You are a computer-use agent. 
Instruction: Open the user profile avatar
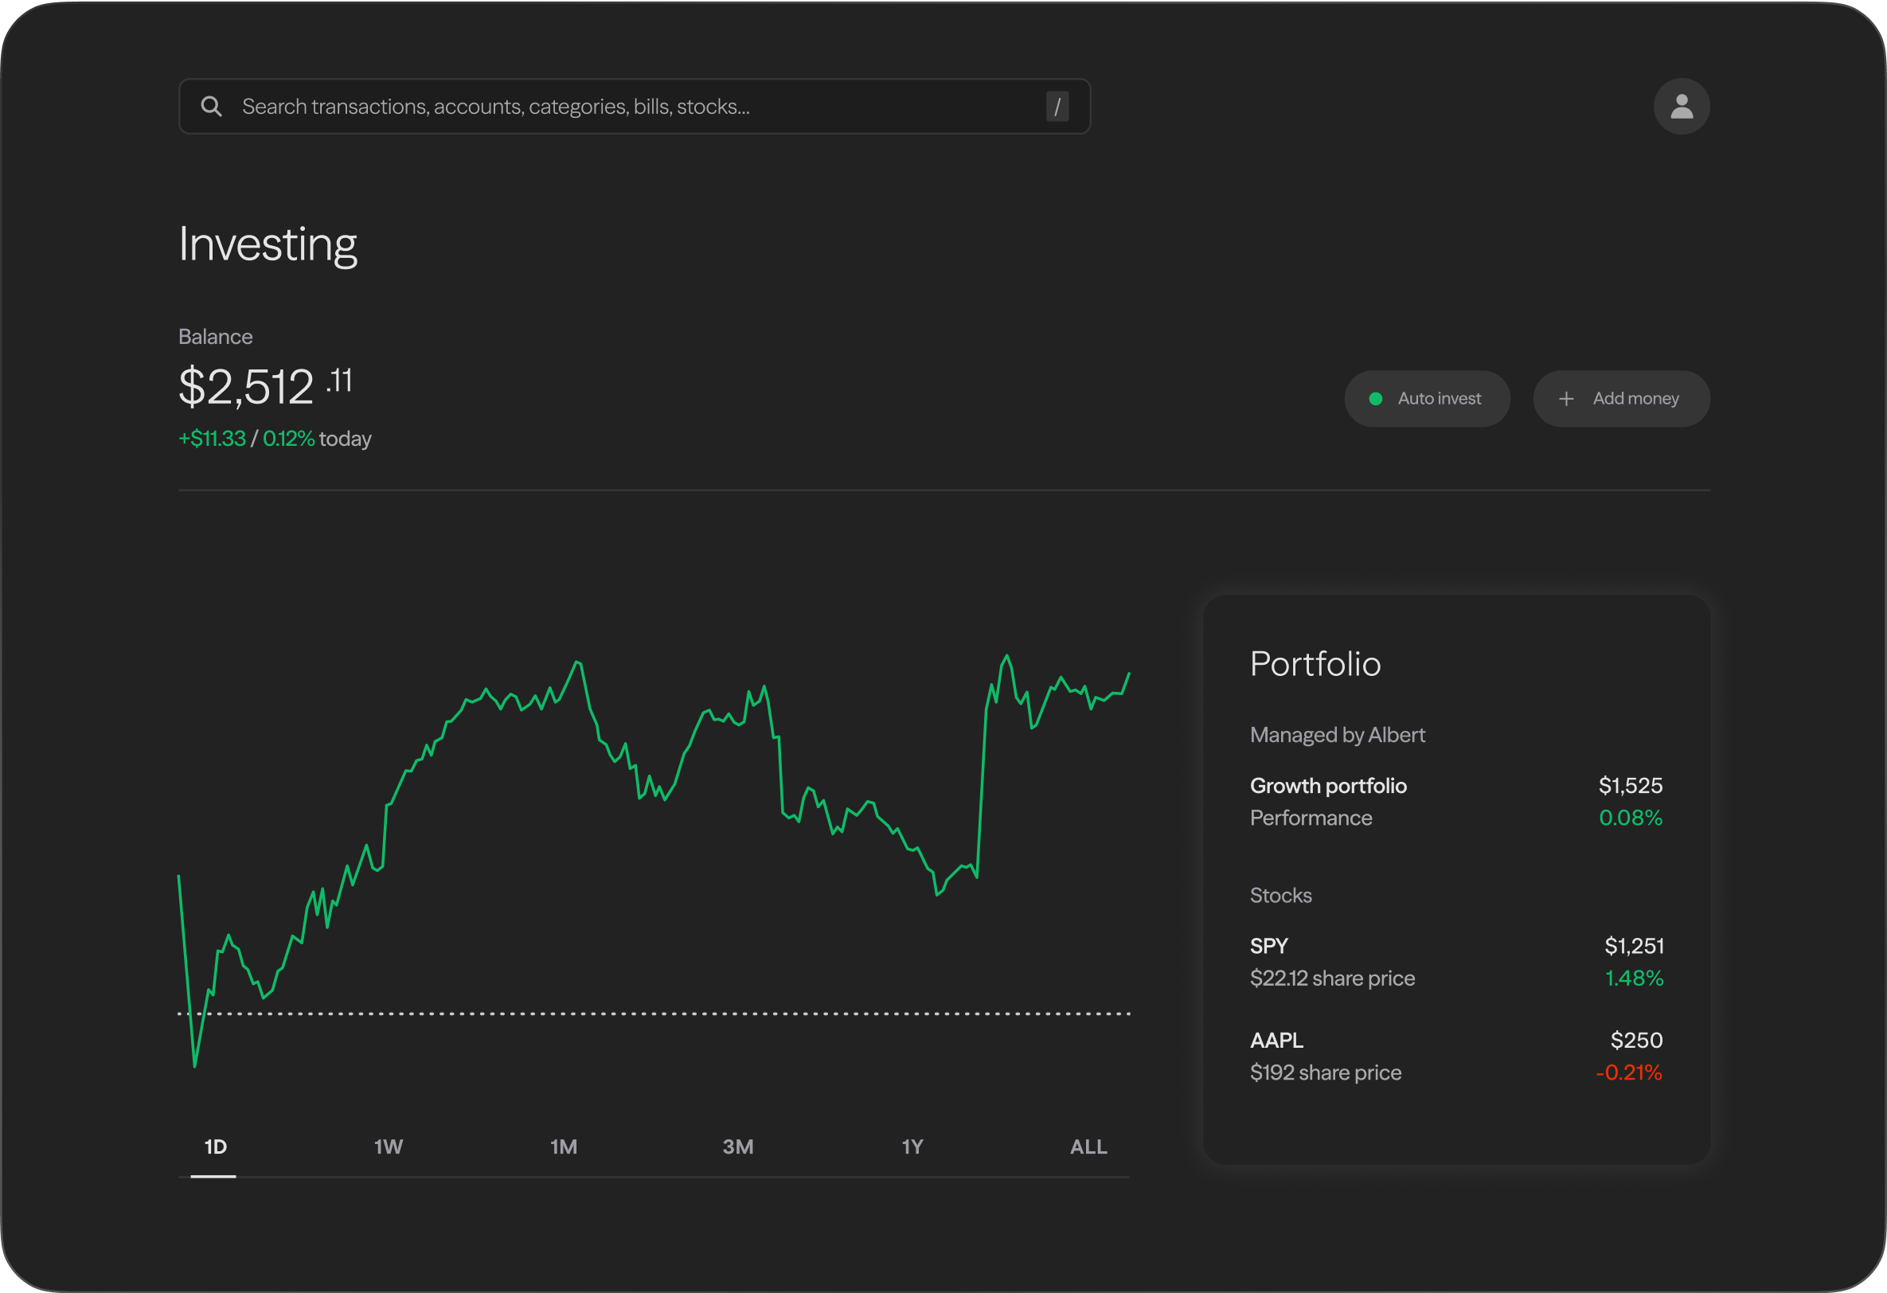[x=1681, y=107]
